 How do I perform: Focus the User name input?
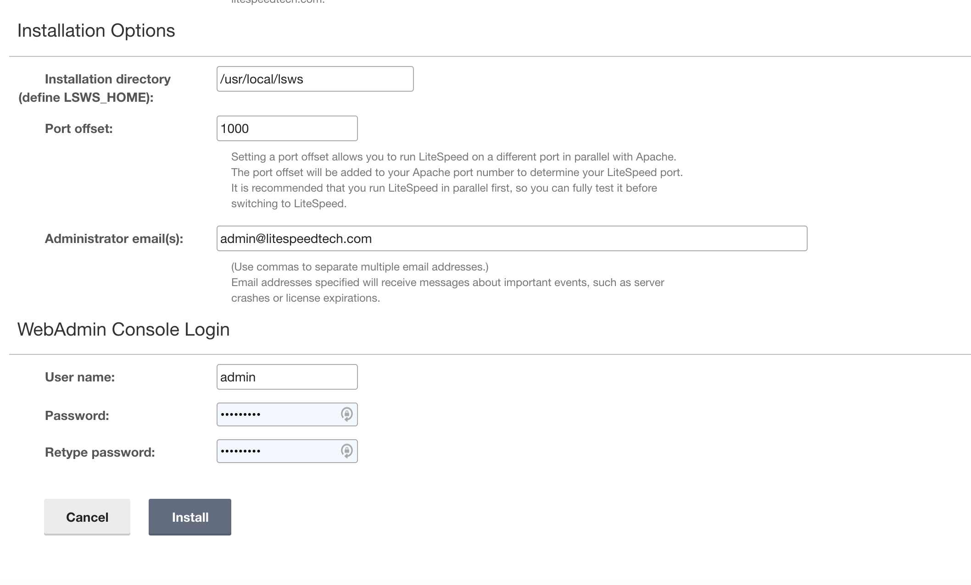[x=287, y=377]
